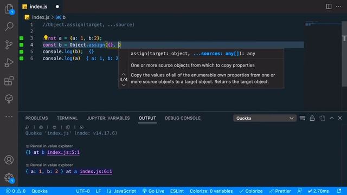Screen dimensions: 347x195
Task: Open the tree-shaped extension view
Action: (9, 99)
